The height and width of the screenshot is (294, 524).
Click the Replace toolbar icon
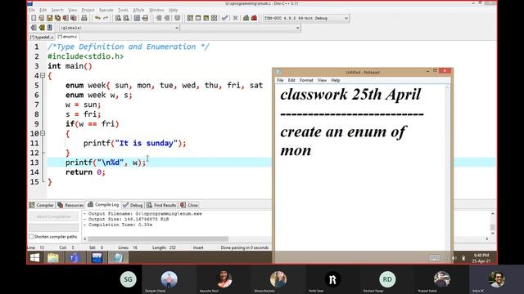click(126, 18)
